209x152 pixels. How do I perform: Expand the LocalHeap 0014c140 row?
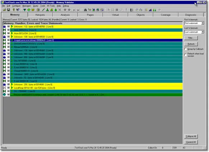click(8, 88)
